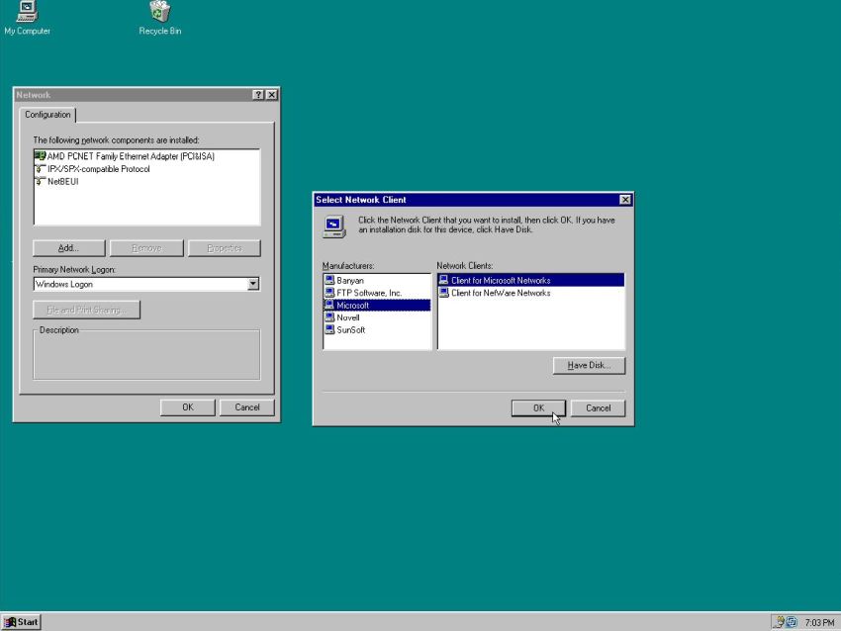Click the Remove button in Network window

click(146, 248)
